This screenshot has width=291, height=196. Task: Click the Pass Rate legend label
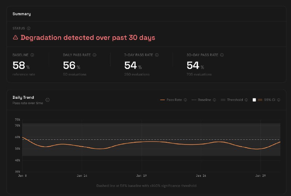click(174, 100)
